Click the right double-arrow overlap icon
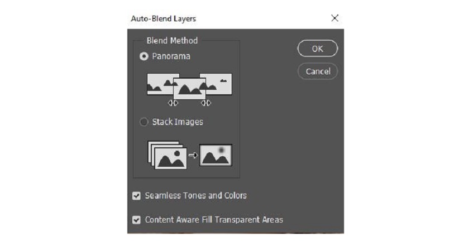 [x=207, y=103]
